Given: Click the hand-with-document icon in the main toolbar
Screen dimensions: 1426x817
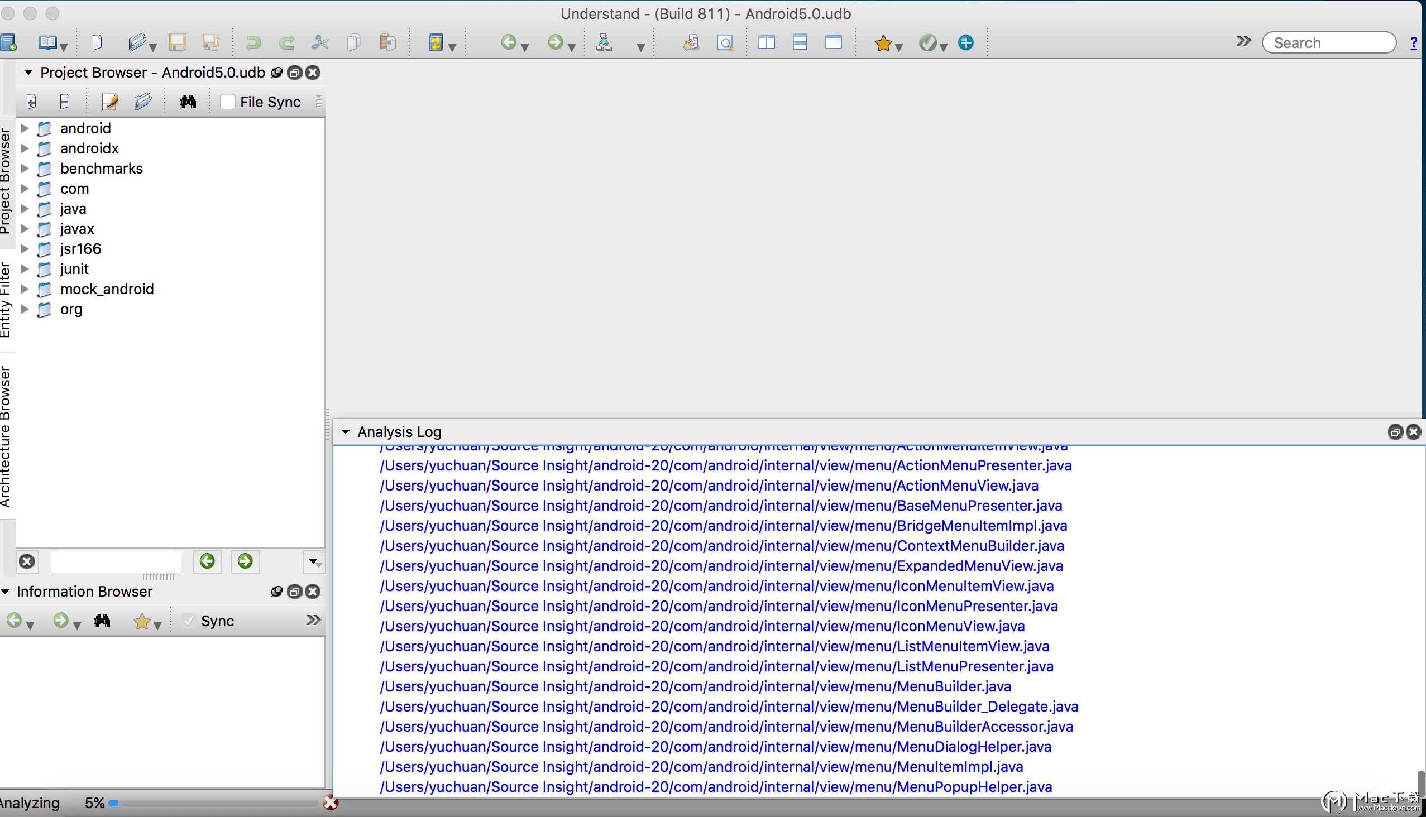Looking at the screenshot, I should (x=691, y=42).
